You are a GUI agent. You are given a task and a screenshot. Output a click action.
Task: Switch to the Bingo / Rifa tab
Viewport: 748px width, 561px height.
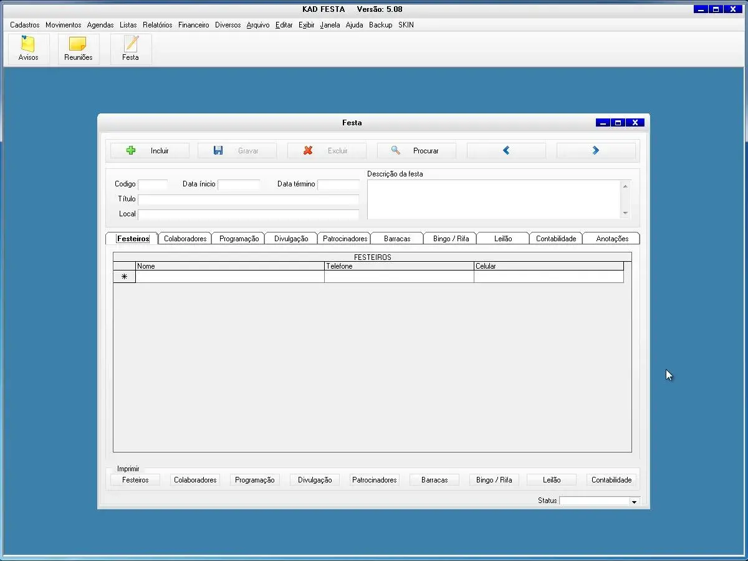451,239
